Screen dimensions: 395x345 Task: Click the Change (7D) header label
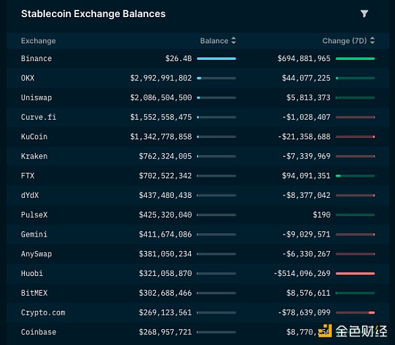[344, 41]
